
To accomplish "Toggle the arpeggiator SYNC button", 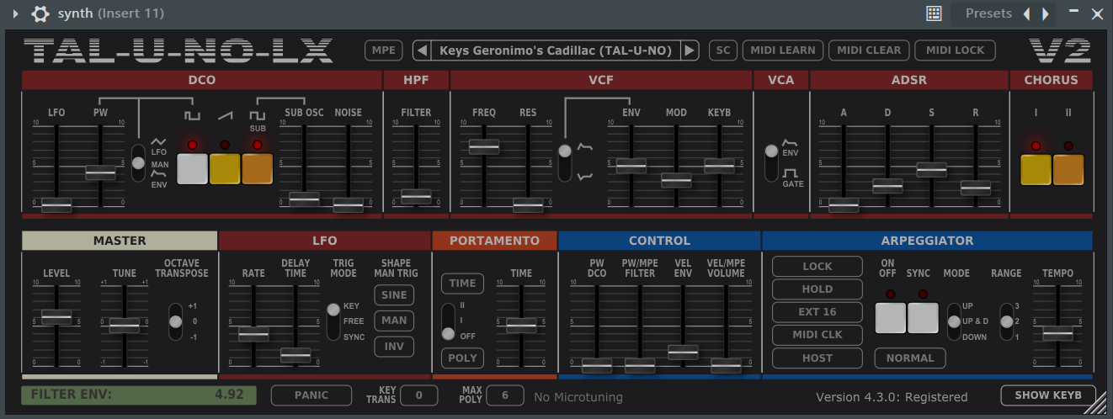I will [923, 318].
